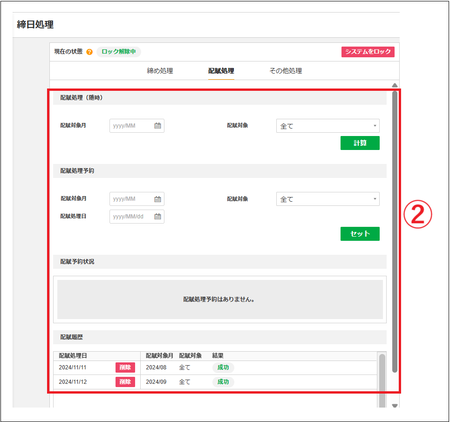Open the calendar picker for 配賦処理日
This screenshot has height=422, width=450.
click(157, 216)
